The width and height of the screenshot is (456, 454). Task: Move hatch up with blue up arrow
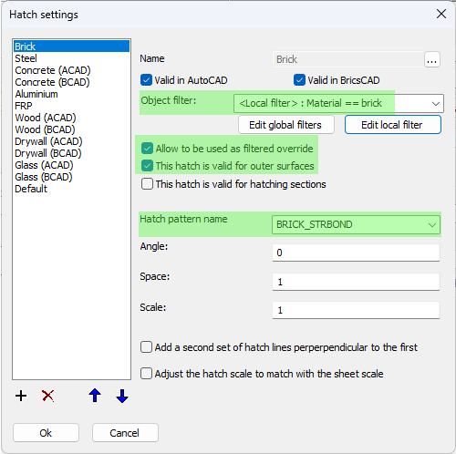(95, 396)
